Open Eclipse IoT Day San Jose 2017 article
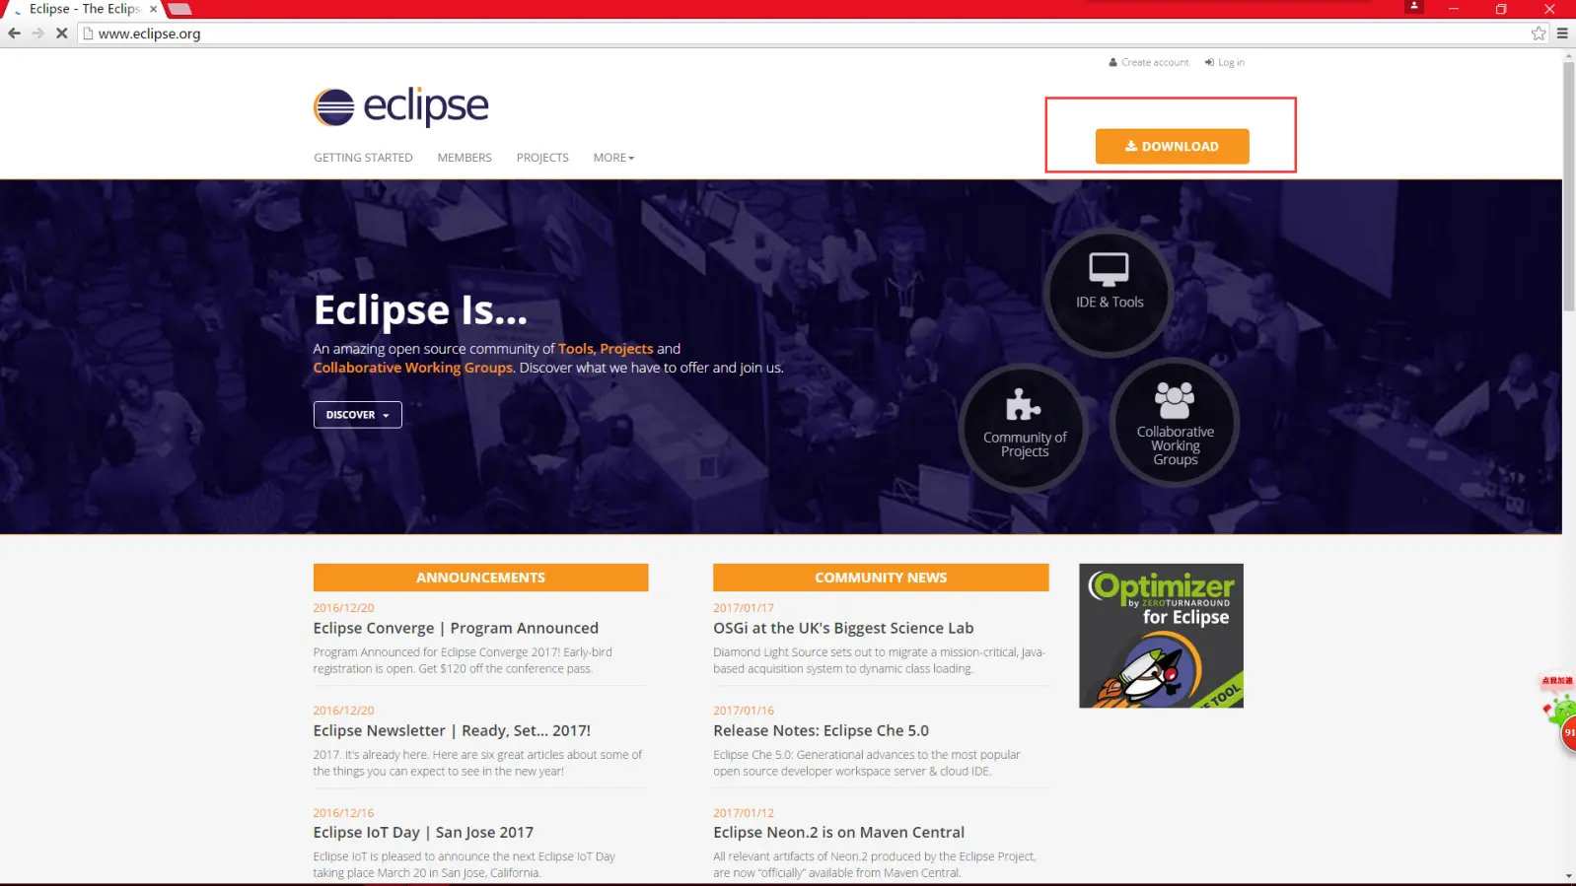This screenshot has height=886, width=1576. click(423, 833)
